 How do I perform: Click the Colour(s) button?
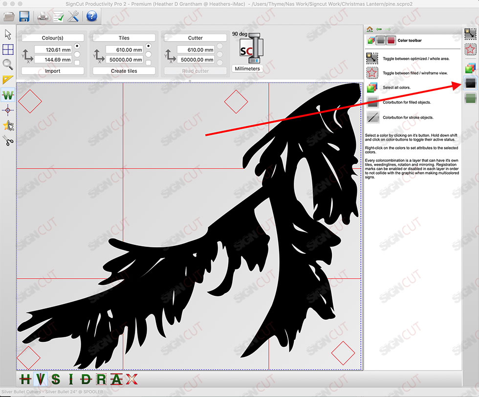(x=53, y=38)
